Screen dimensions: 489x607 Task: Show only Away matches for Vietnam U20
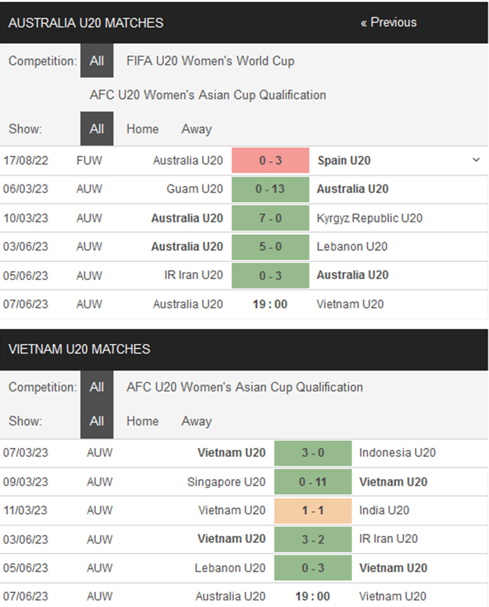tap(196, 421)
